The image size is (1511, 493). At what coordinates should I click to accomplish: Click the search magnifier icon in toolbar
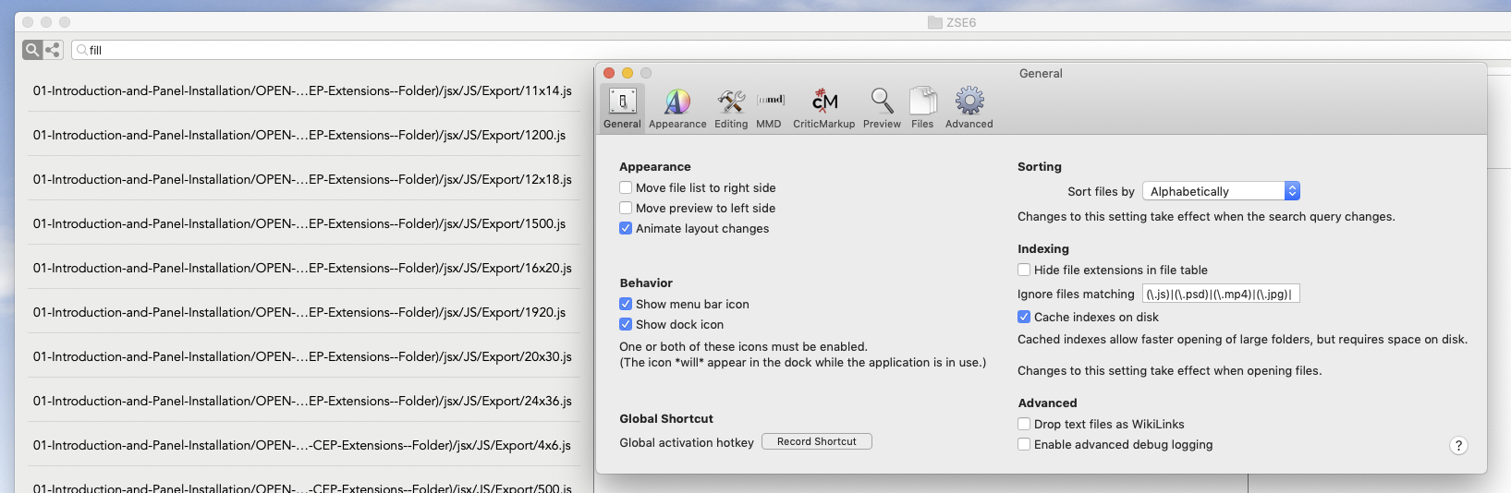click(x=32, y=50)
